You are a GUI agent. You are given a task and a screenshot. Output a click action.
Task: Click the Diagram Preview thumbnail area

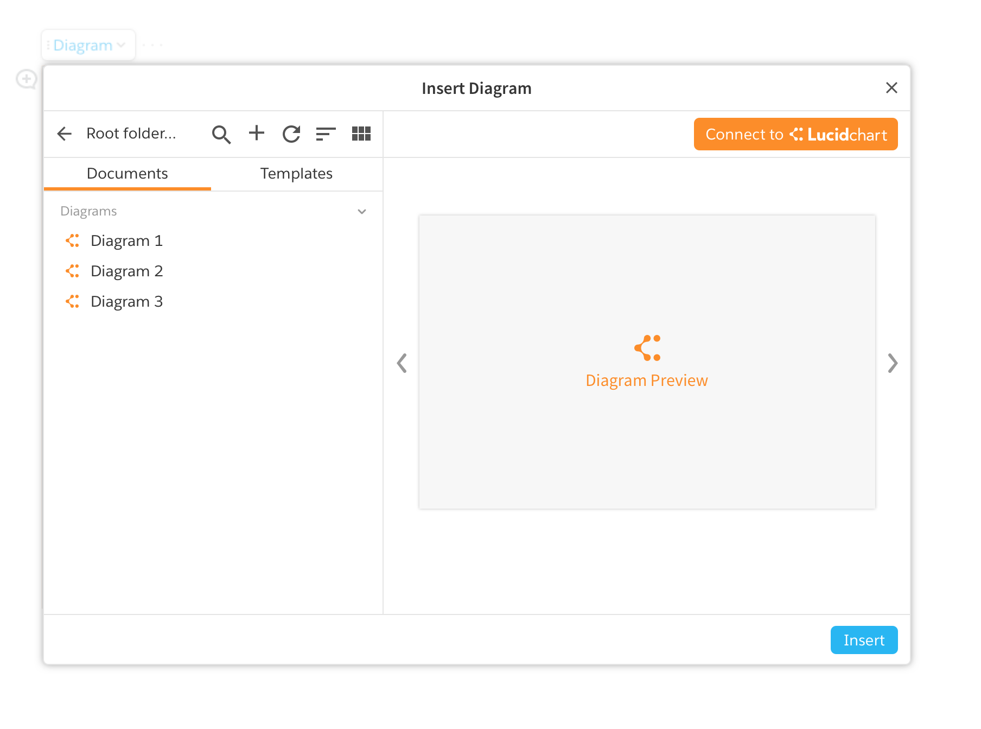click(647, 362)
